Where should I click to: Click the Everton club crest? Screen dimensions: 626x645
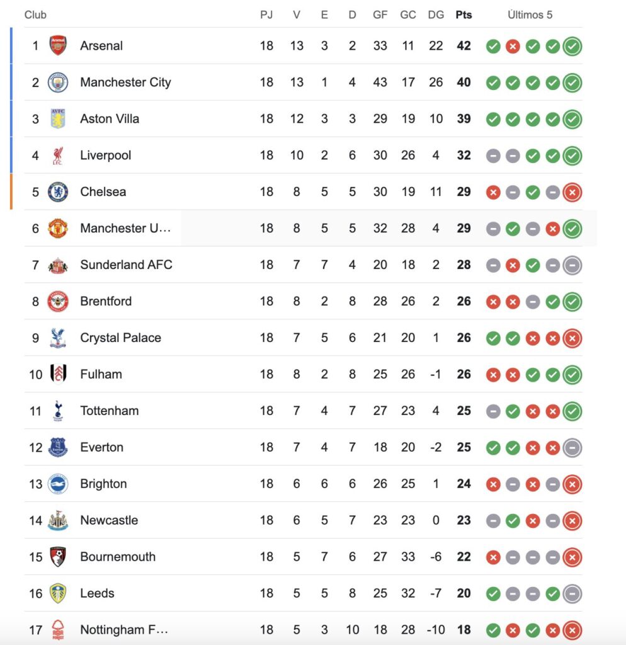pos(58,448)
